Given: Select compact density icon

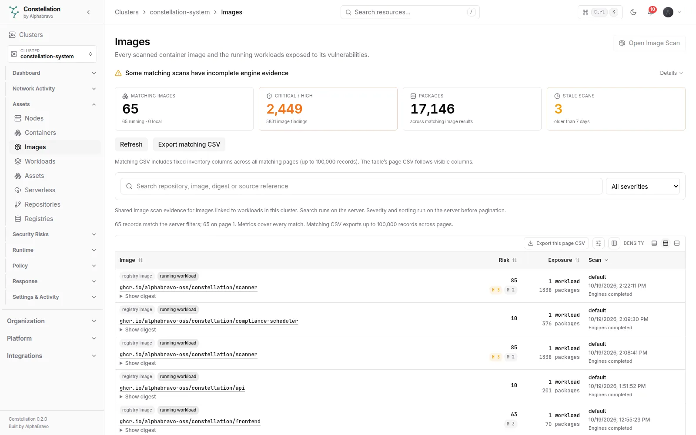Looking at the screenshot, I should pos(654,243).
